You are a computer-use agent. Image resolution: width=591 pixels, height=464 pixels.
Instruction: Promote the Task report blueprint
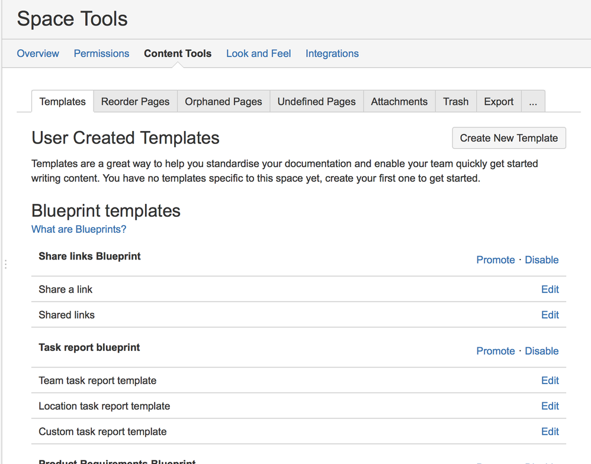click(x=496, y=351)
